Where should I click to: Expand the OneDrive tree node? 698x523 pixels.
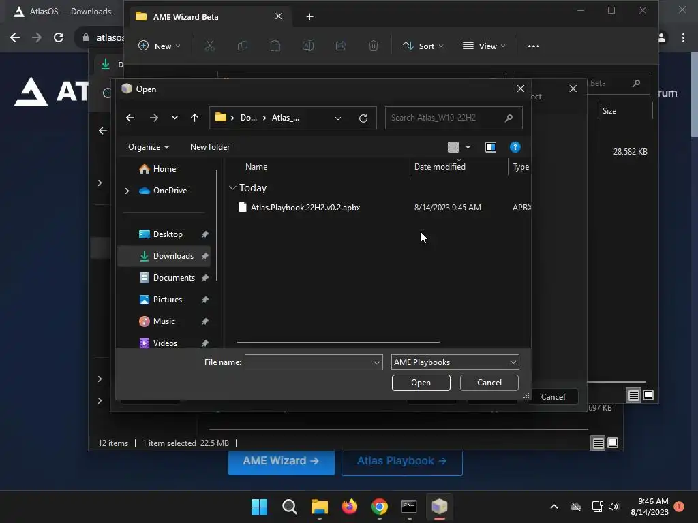(127, 191)
